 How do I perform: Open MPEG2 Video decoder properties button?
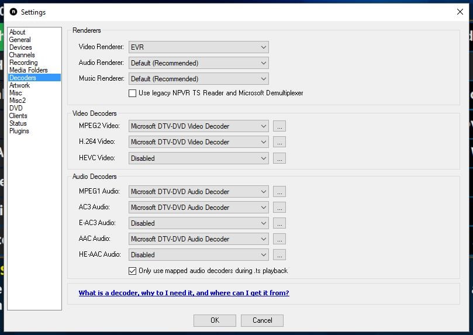(x=279, y=126)
